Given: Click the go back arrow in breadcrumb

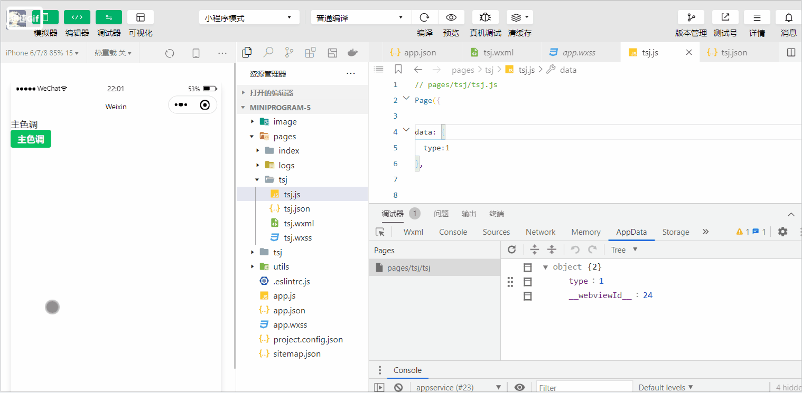Looking at the screenshot, I should pos(418,69).
